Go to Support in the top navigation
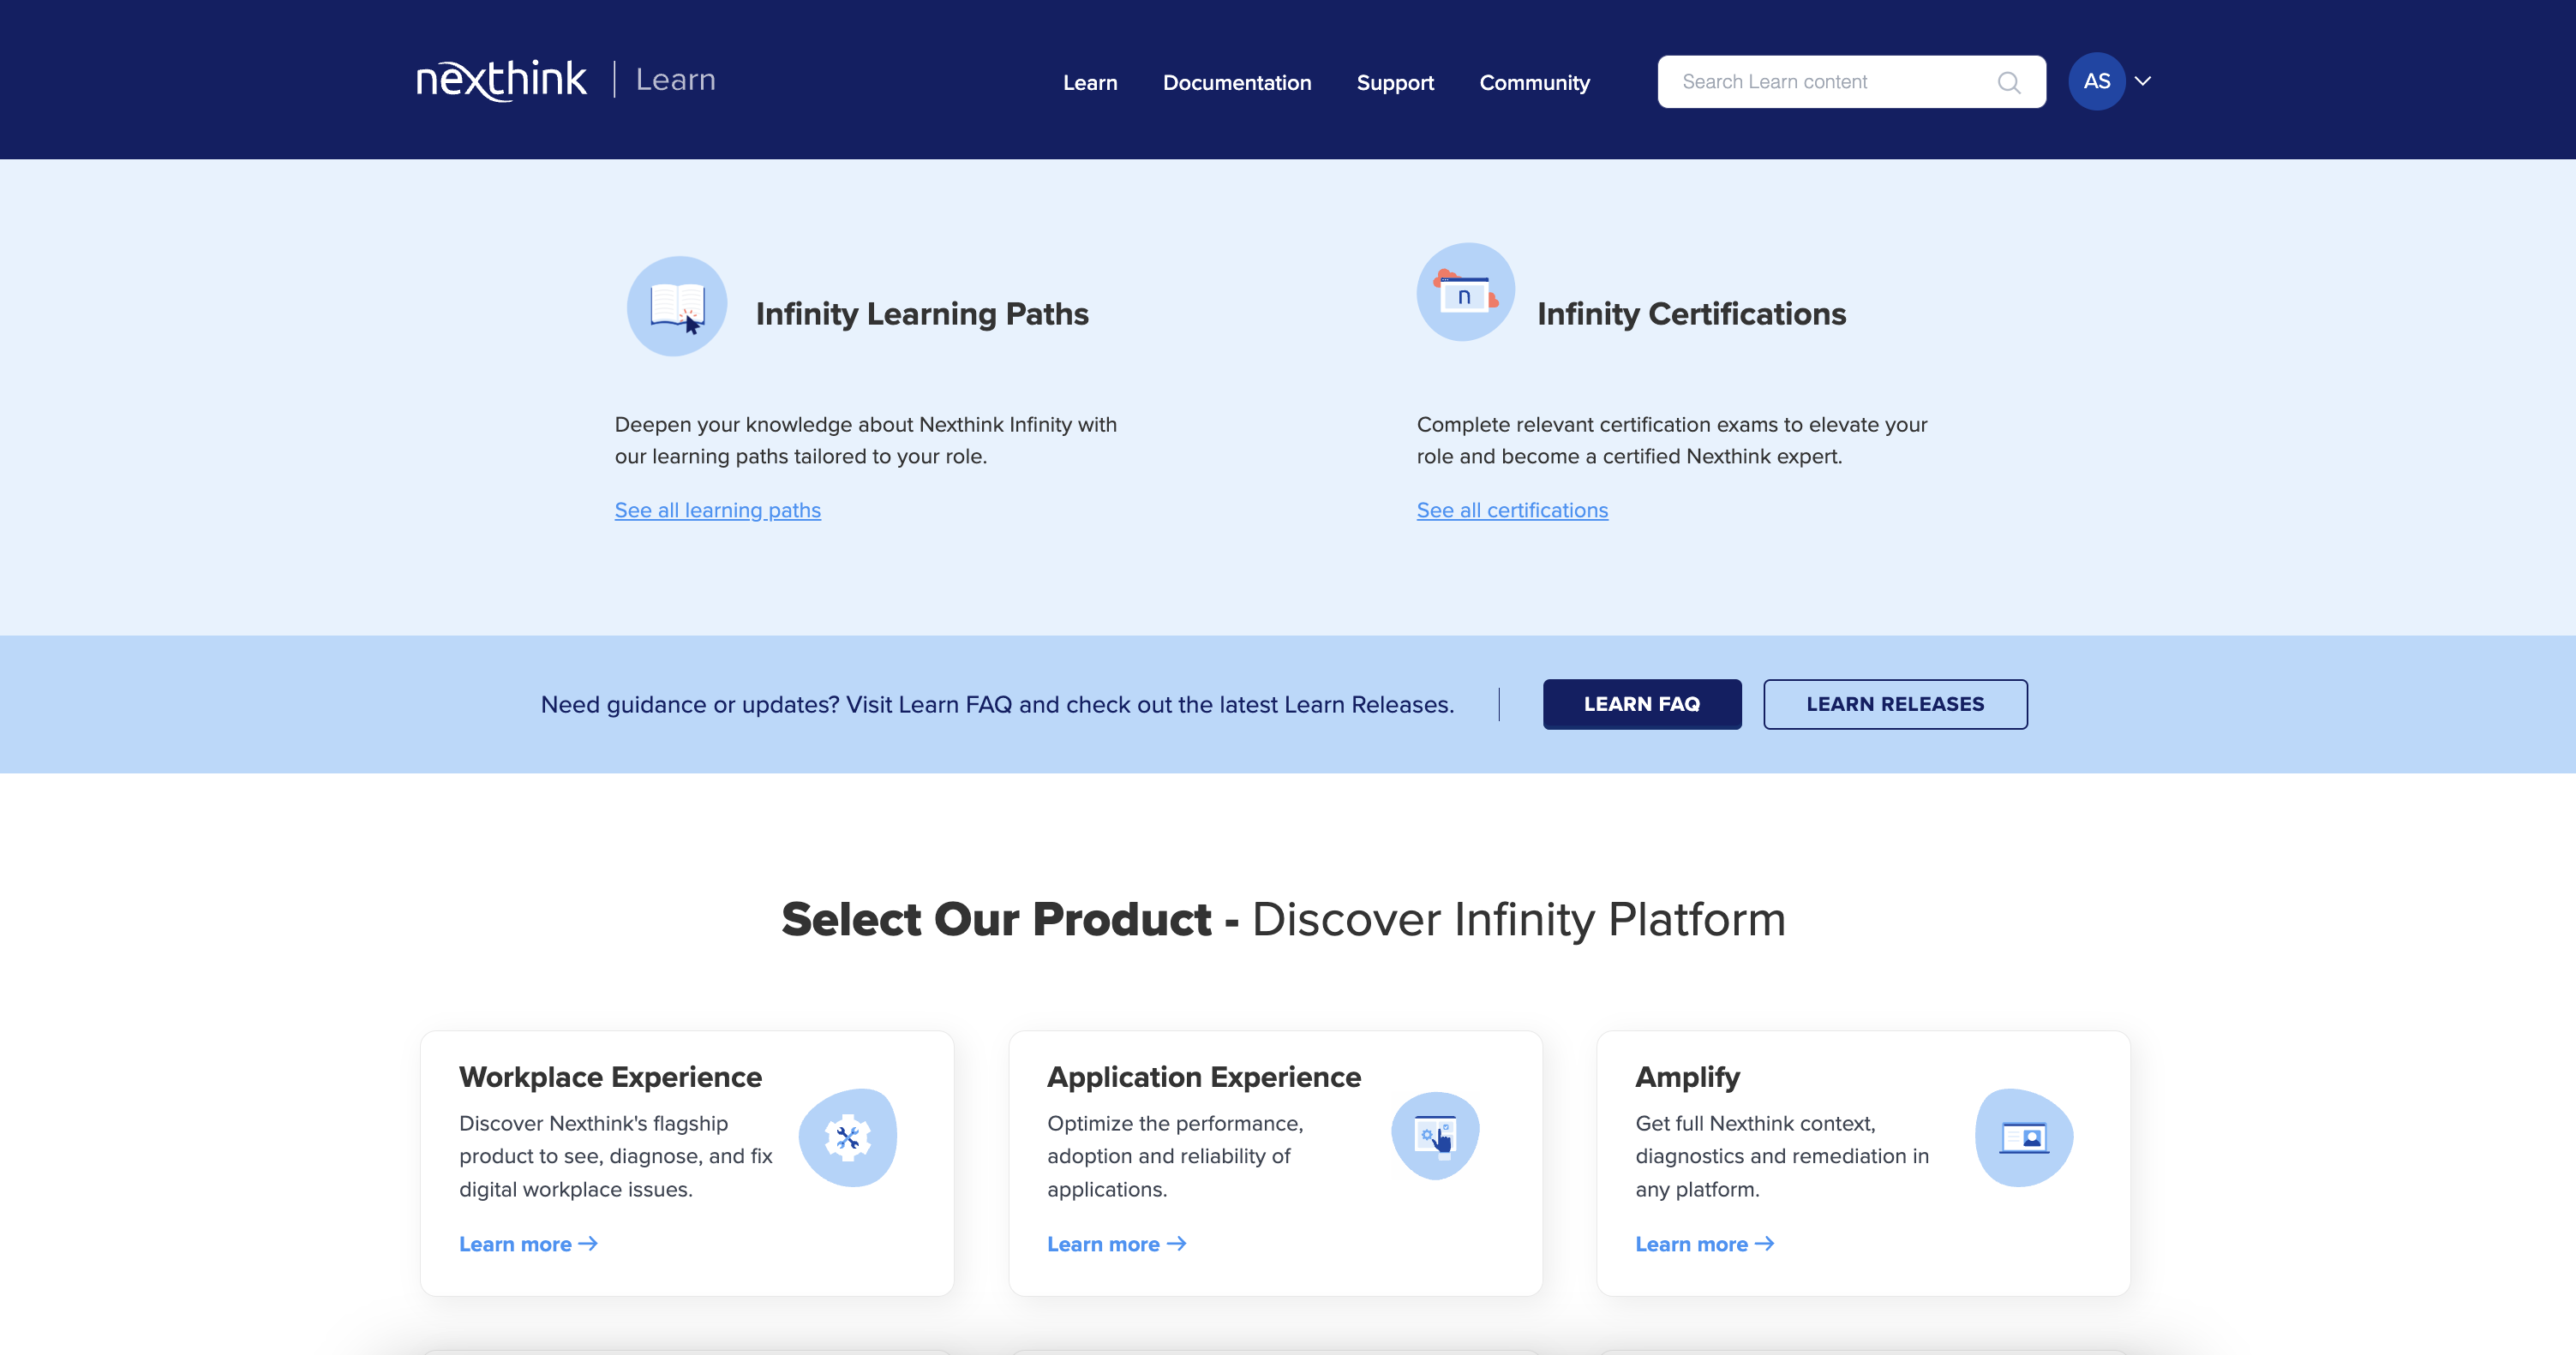Viewport: 2576px width, 1355px height. [1394, 83]
